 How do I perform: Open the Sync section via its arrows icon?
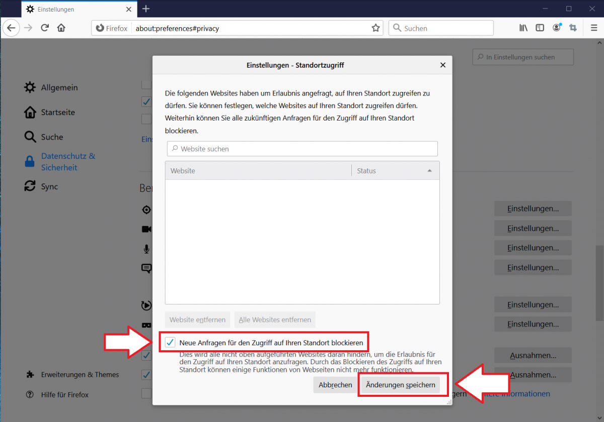pyautogui.click(x=29, y=186)
